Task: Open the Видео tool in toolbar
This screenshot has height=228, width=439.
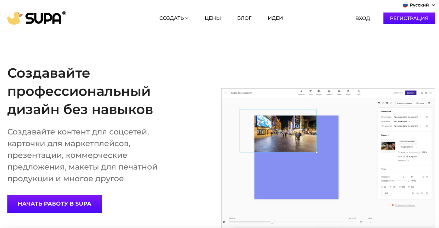Action: pos(339,93)
